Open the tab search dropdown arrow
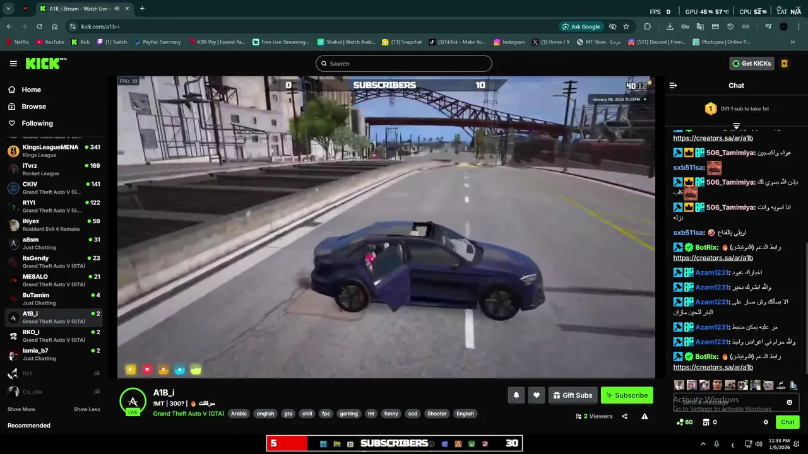 pyautogui.click(x=8, y=9)
